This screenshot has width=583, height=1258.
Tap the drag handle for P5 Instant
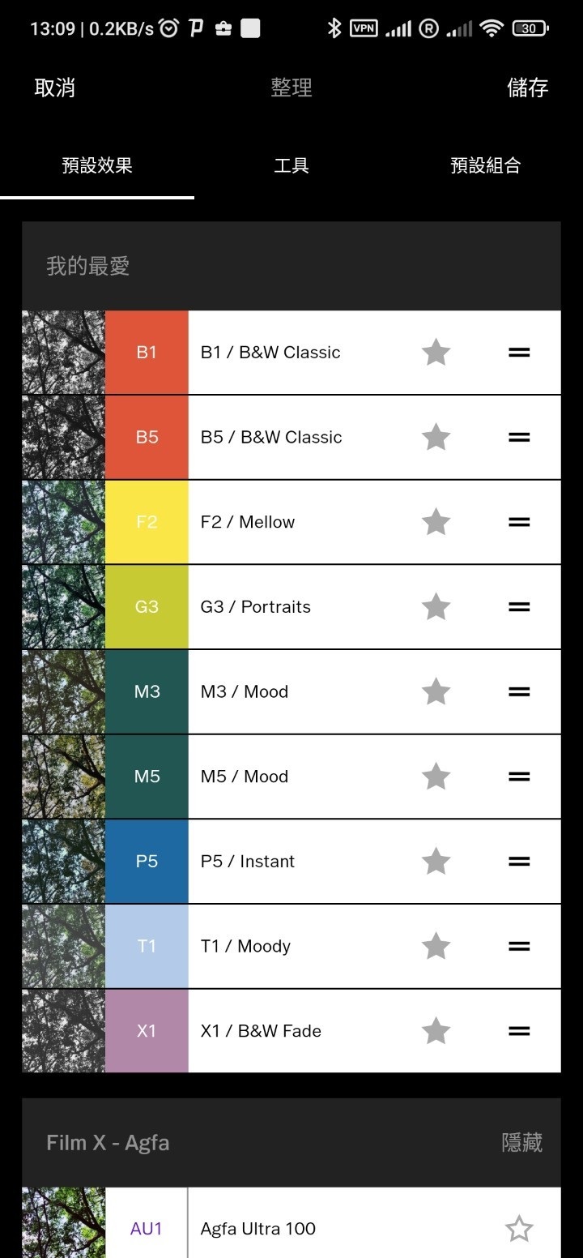[519, 862]
